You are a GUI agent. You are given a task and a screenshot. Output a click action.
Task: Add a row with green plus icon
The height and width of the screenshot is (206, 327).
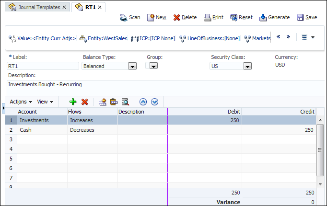point(73,102)
